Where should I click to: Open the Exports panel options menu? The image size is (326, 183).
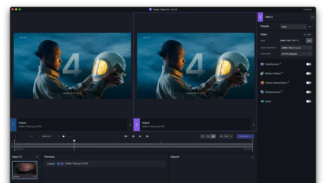[x=252, y=157]
